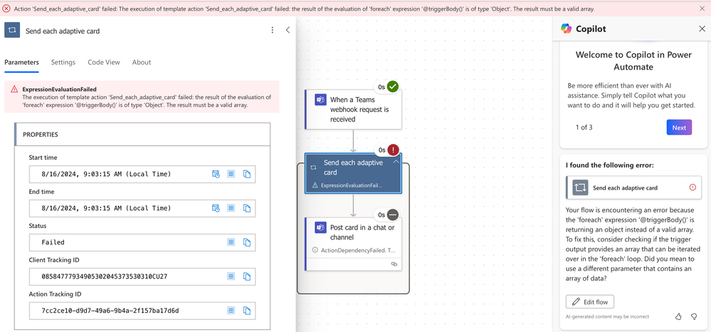The width and height of the screenshot is (711, 332).
Task: Click the PROPERTIES section header
Action: tap(142, 135)
